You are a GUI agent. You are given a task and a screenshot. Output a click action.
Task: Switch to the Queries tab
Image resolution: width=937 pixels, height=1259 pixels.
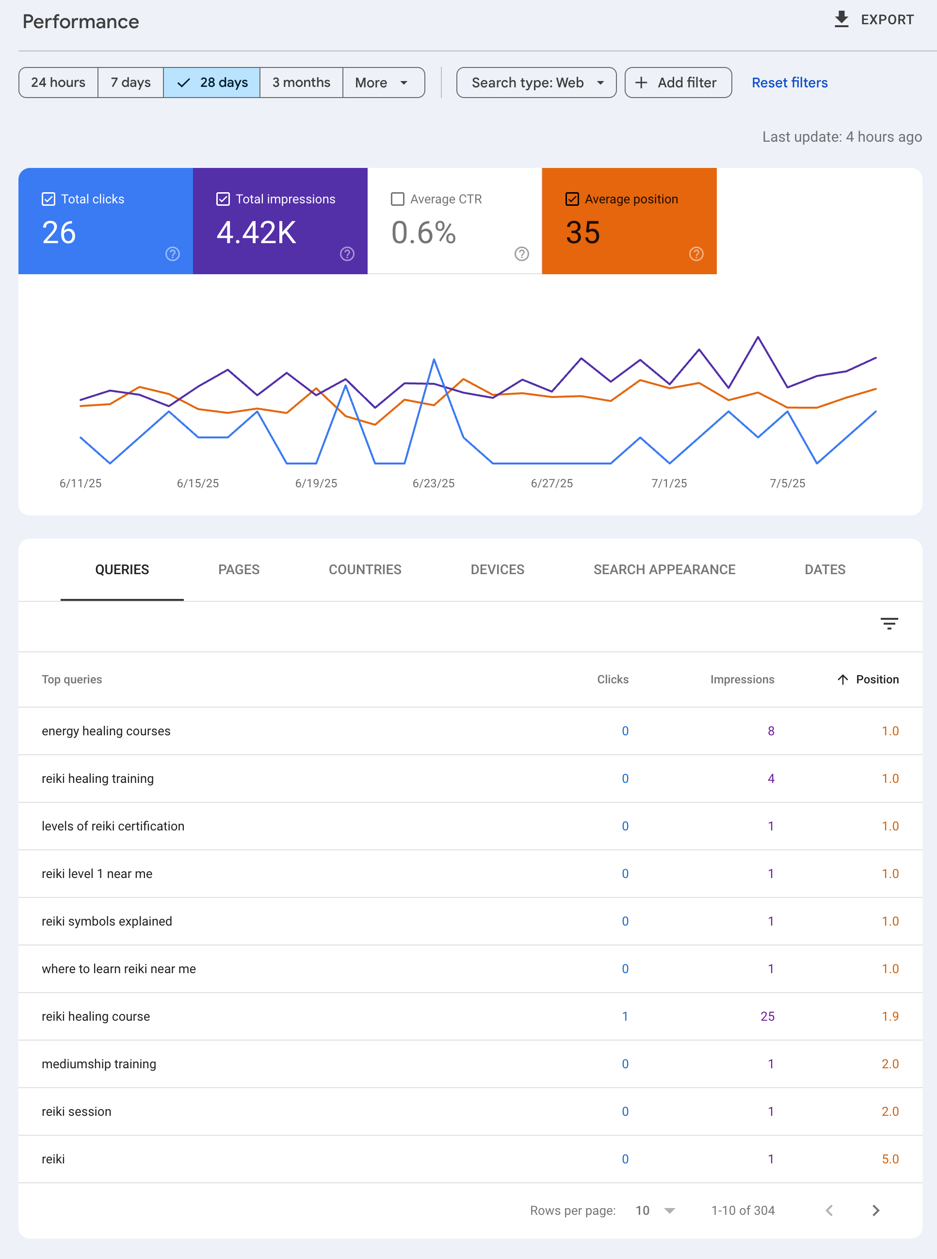122,569
